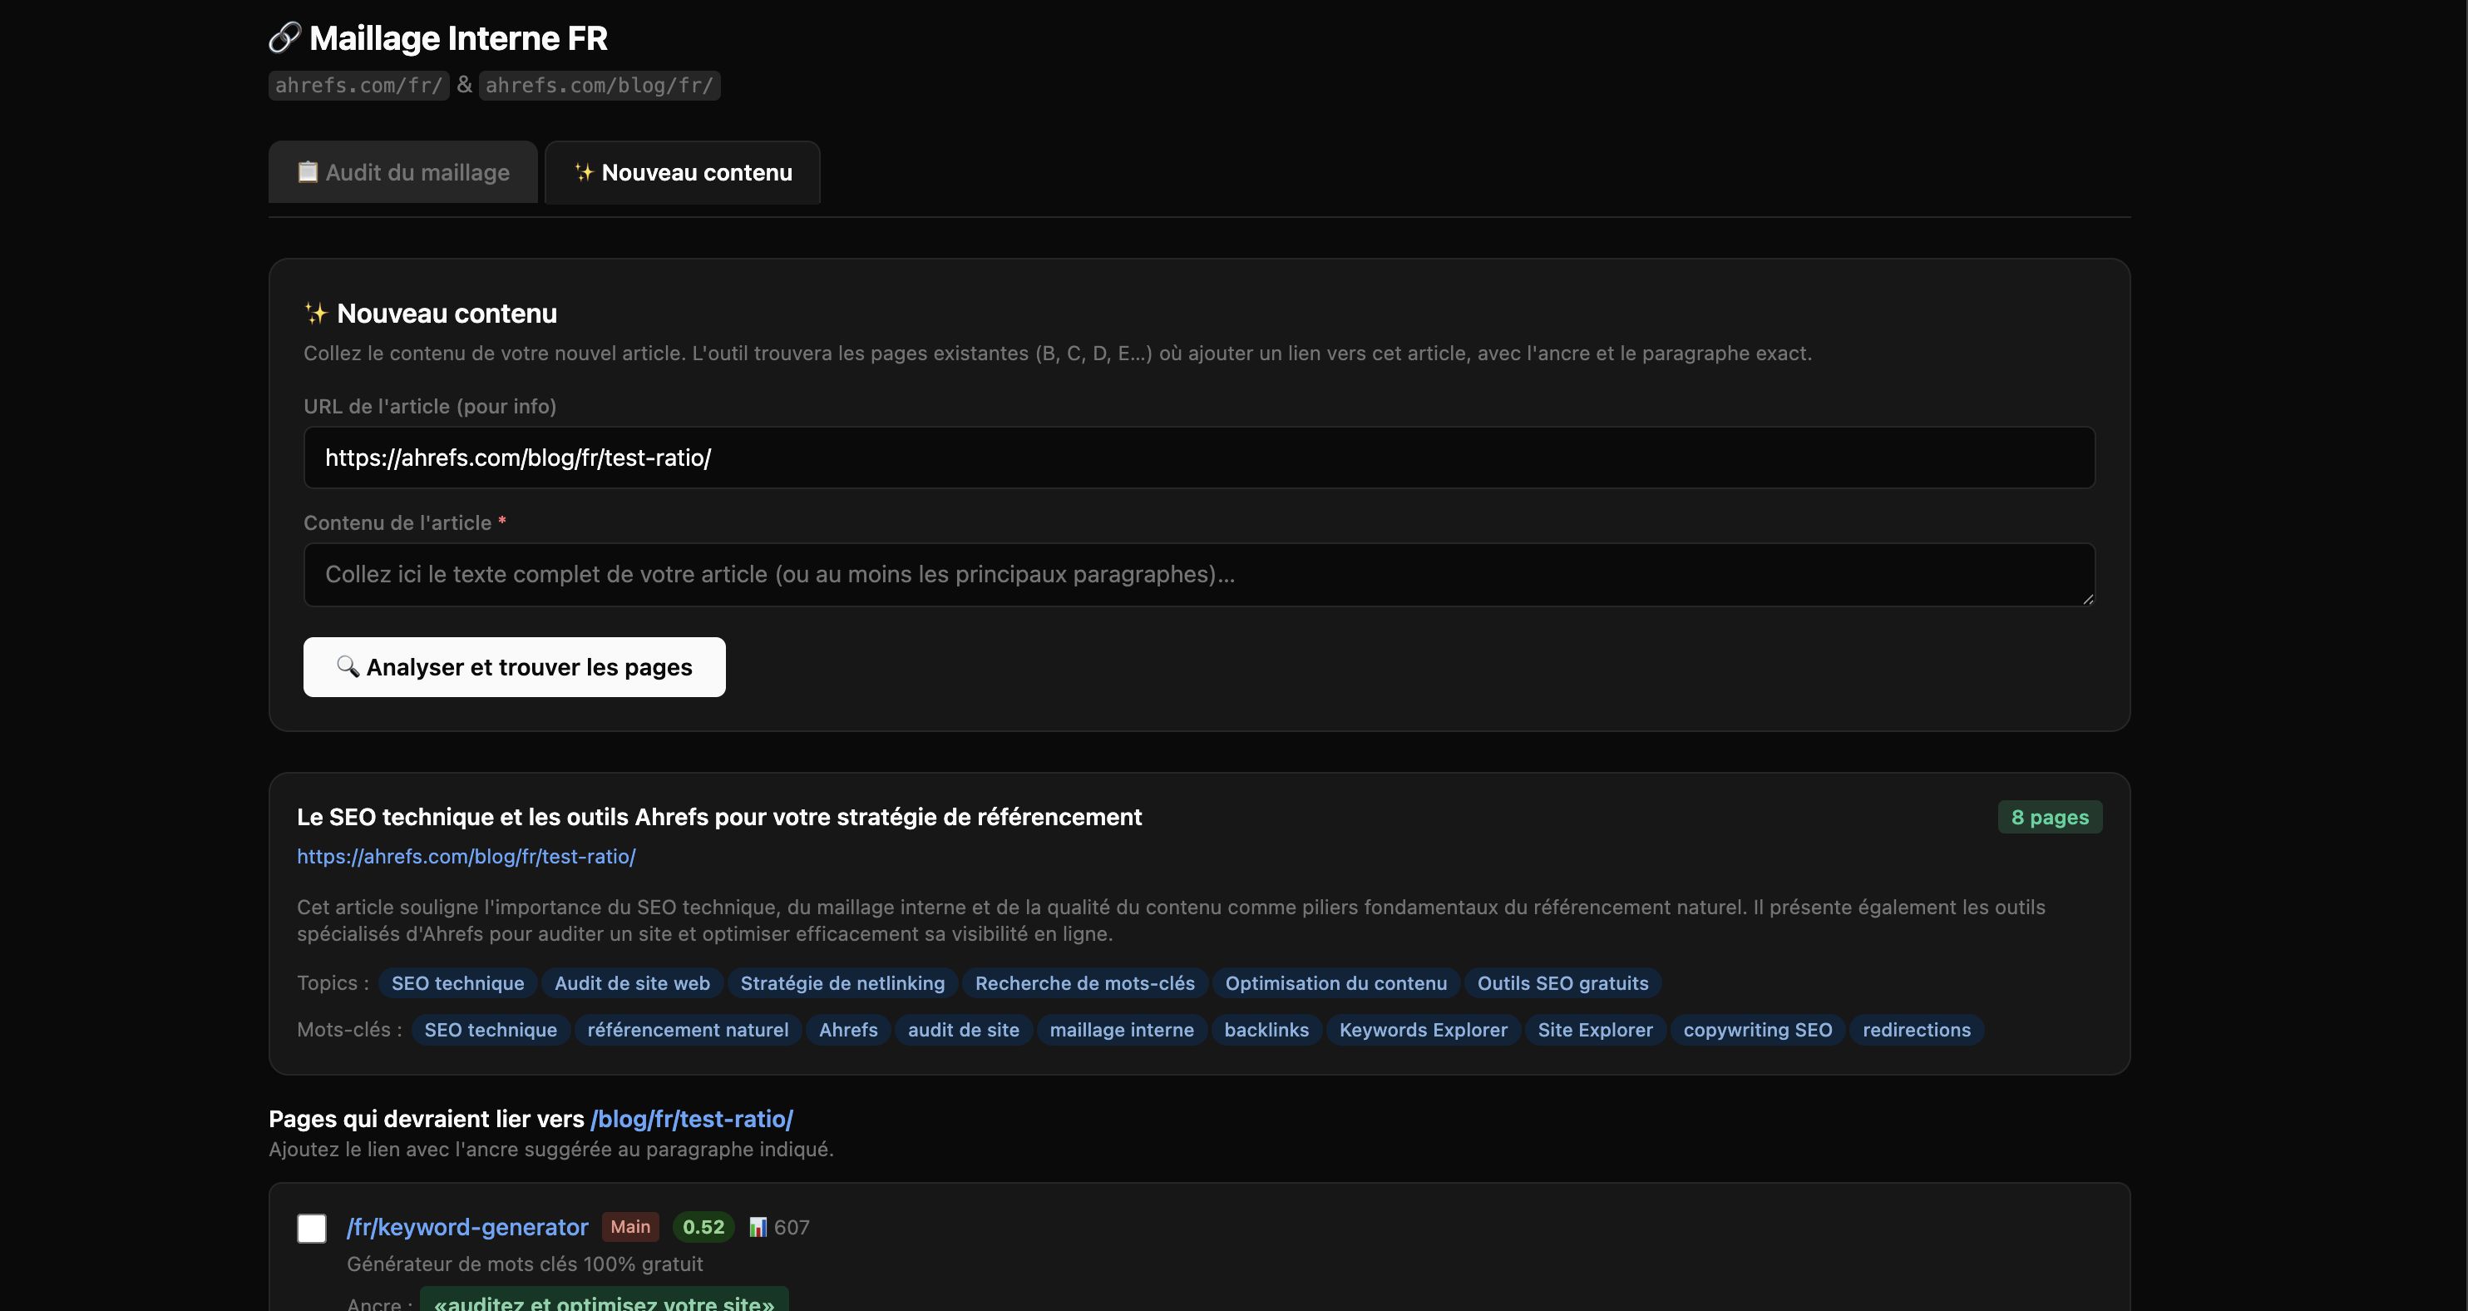2468x1311 pixels.
Task: Click the SEO technique topic tag
Action: 458,982
